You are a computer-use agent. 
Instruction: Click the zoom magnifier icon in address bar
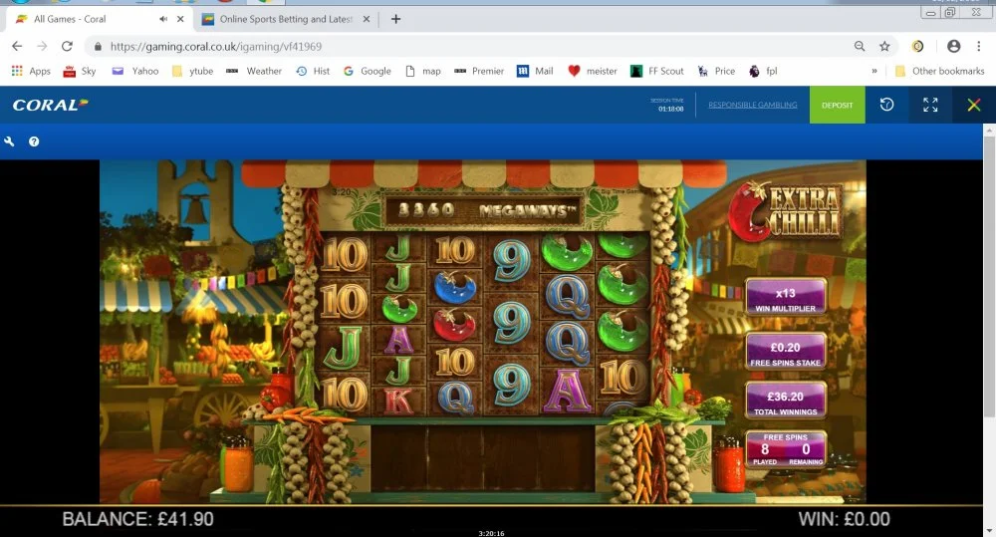pos(860,46)
